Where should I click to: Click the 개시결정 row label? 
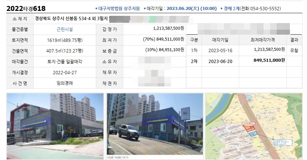[x=20, y=73]
